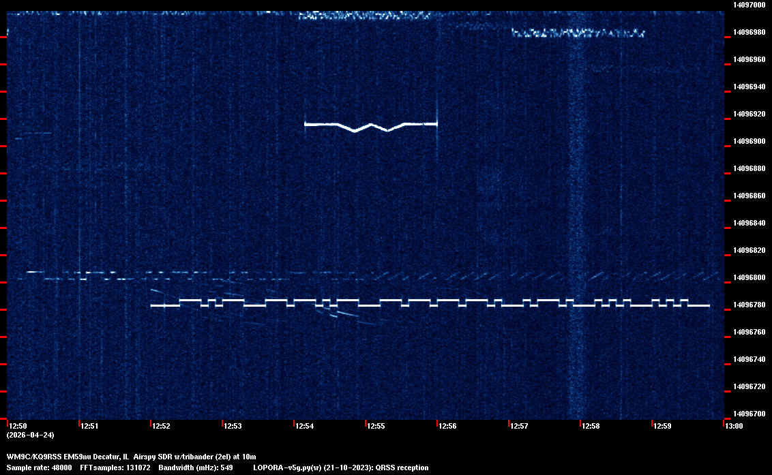Viewport: 772px width, 475px height.
Task: Click the vertical noise band near 12:58
Action: coord(577,204)
